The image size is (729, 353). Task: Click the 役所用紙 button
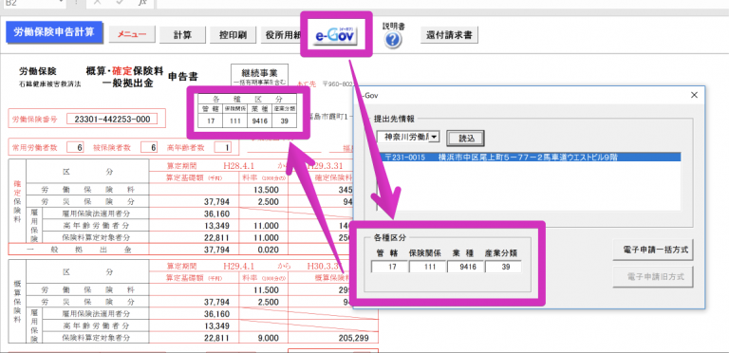click(x=281, y=35)
